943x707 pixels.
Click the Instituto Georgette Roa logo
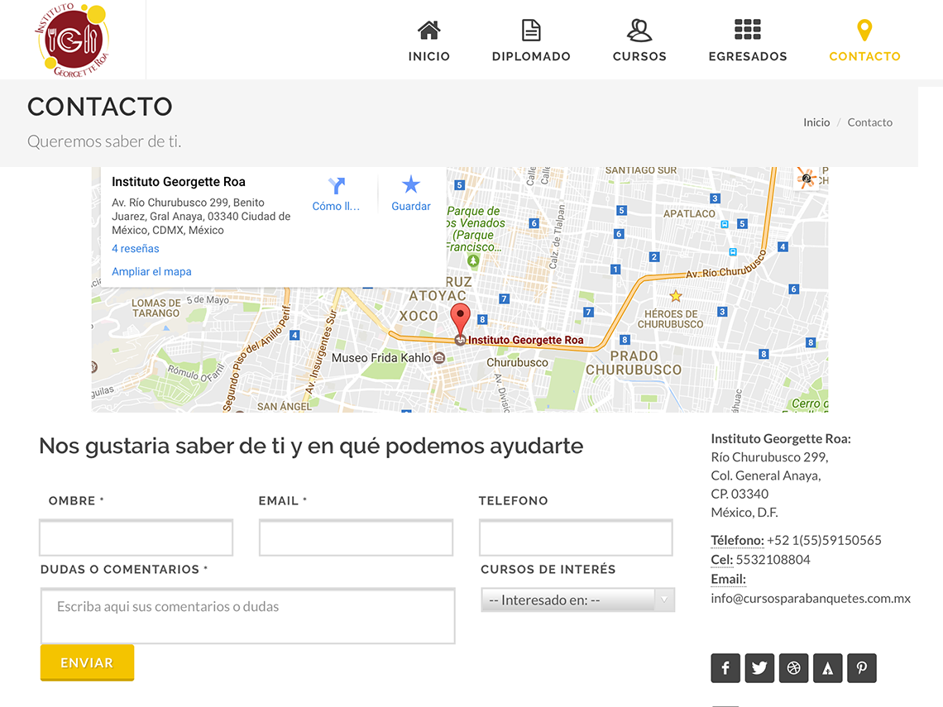pyautogui.click(x=72, y=40)
